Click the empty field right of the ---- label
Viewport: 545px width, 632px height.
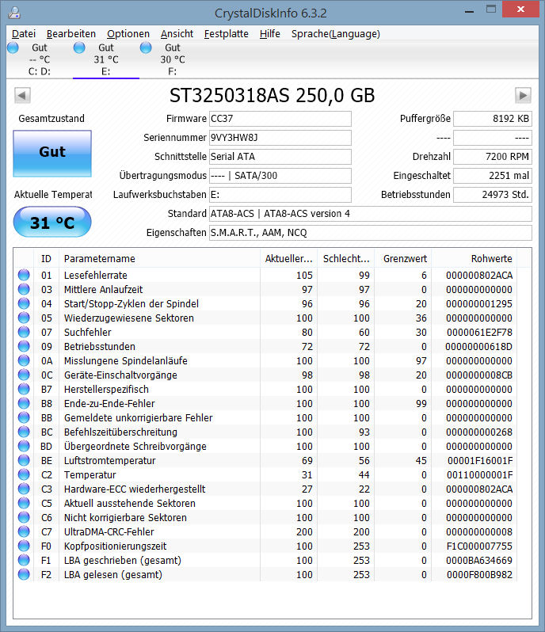[493, 138]
